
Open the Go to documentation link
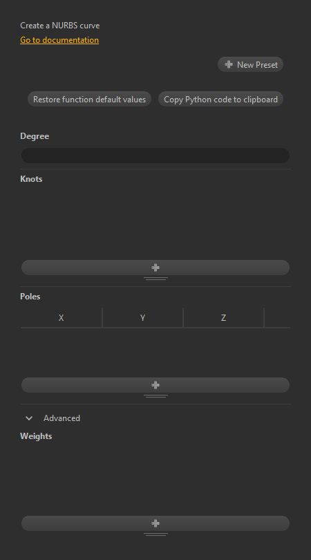[59, 40]
